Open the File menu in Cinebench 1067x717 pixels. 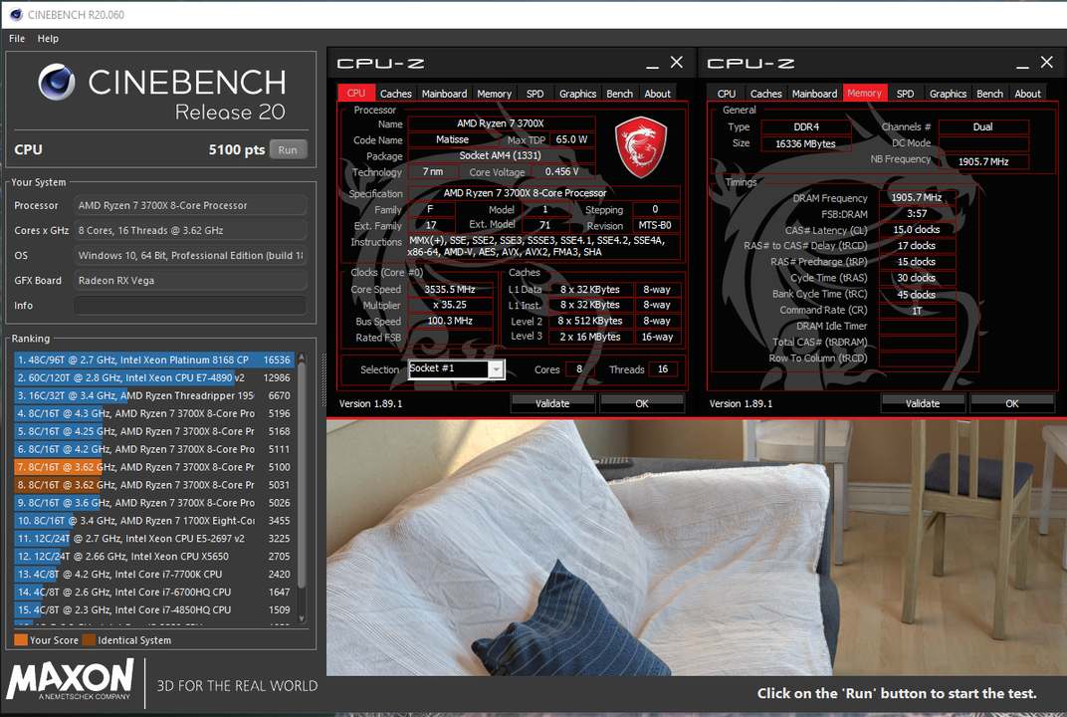17,39
